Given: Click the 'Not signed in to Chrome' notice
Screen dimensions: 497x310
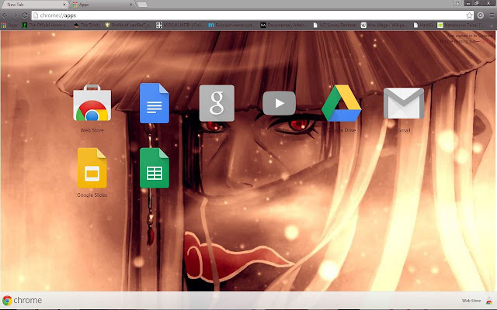Looking at the screenshot, I should tap(471, 36).
